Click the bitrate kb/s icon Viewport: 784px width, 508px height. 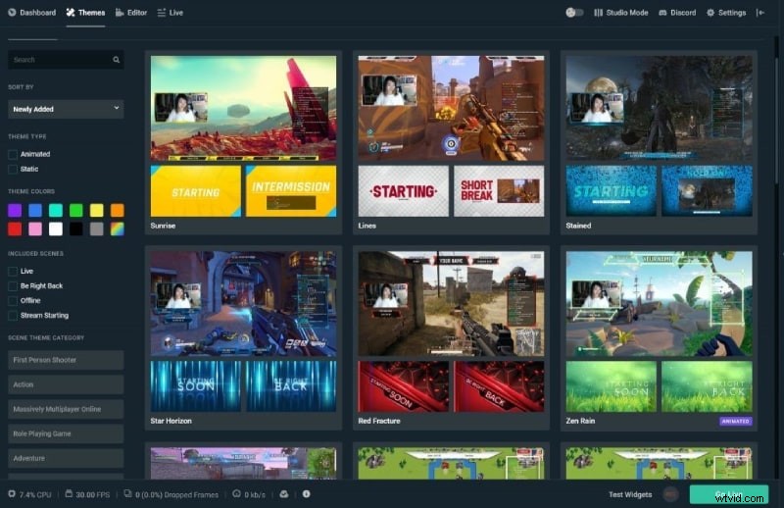click(x=236, y=494)
